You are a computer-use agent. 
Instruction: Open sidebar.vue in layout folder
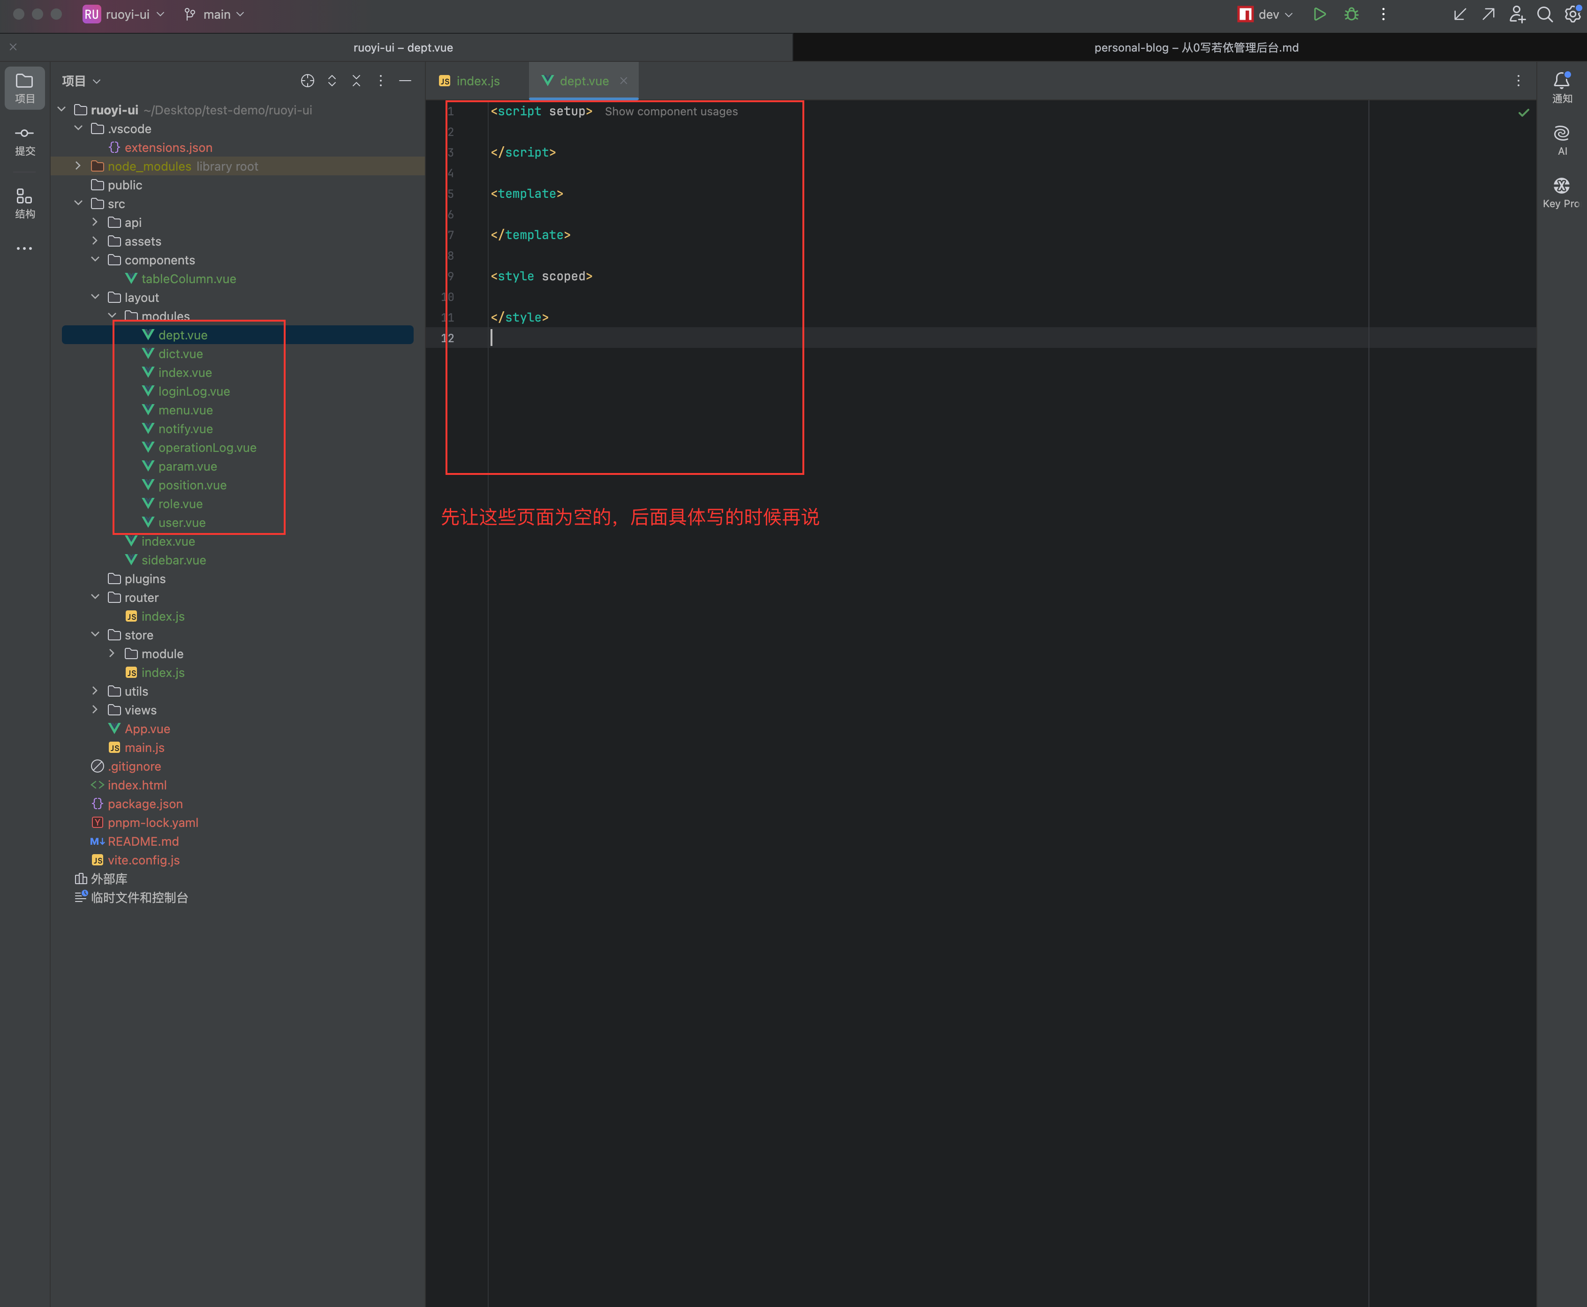click(173, 559)
